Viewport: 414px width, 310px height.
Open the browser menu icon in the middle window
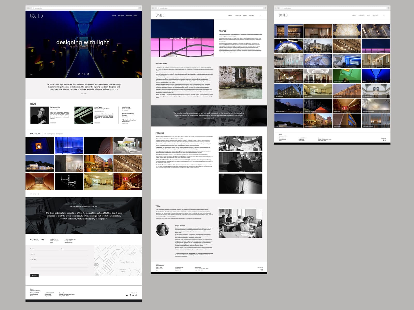[x=265, y=8]
